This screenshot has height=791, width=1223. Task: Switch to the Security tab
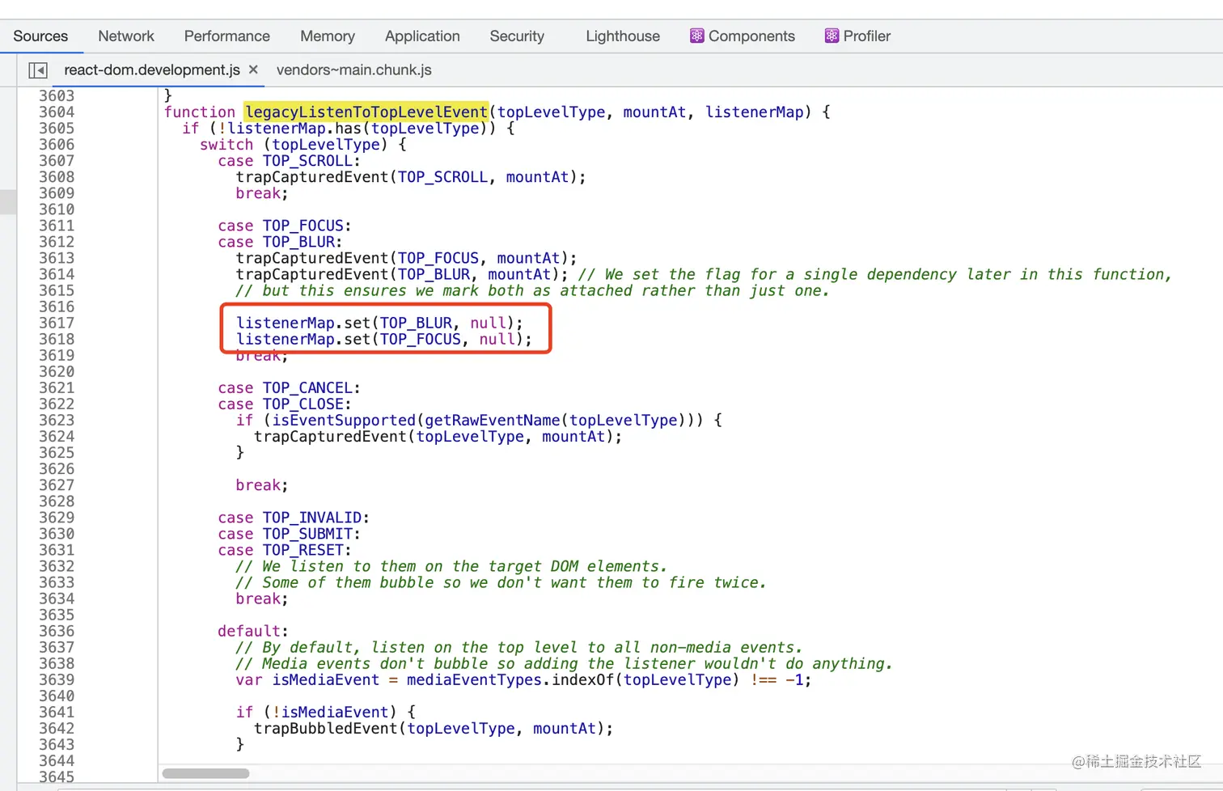tap(517, 36)
